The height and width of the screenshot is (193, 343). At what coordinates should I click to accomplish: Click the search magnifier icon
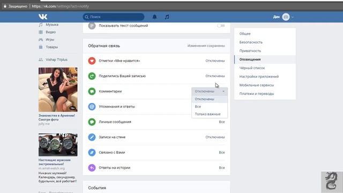[87, 17]
